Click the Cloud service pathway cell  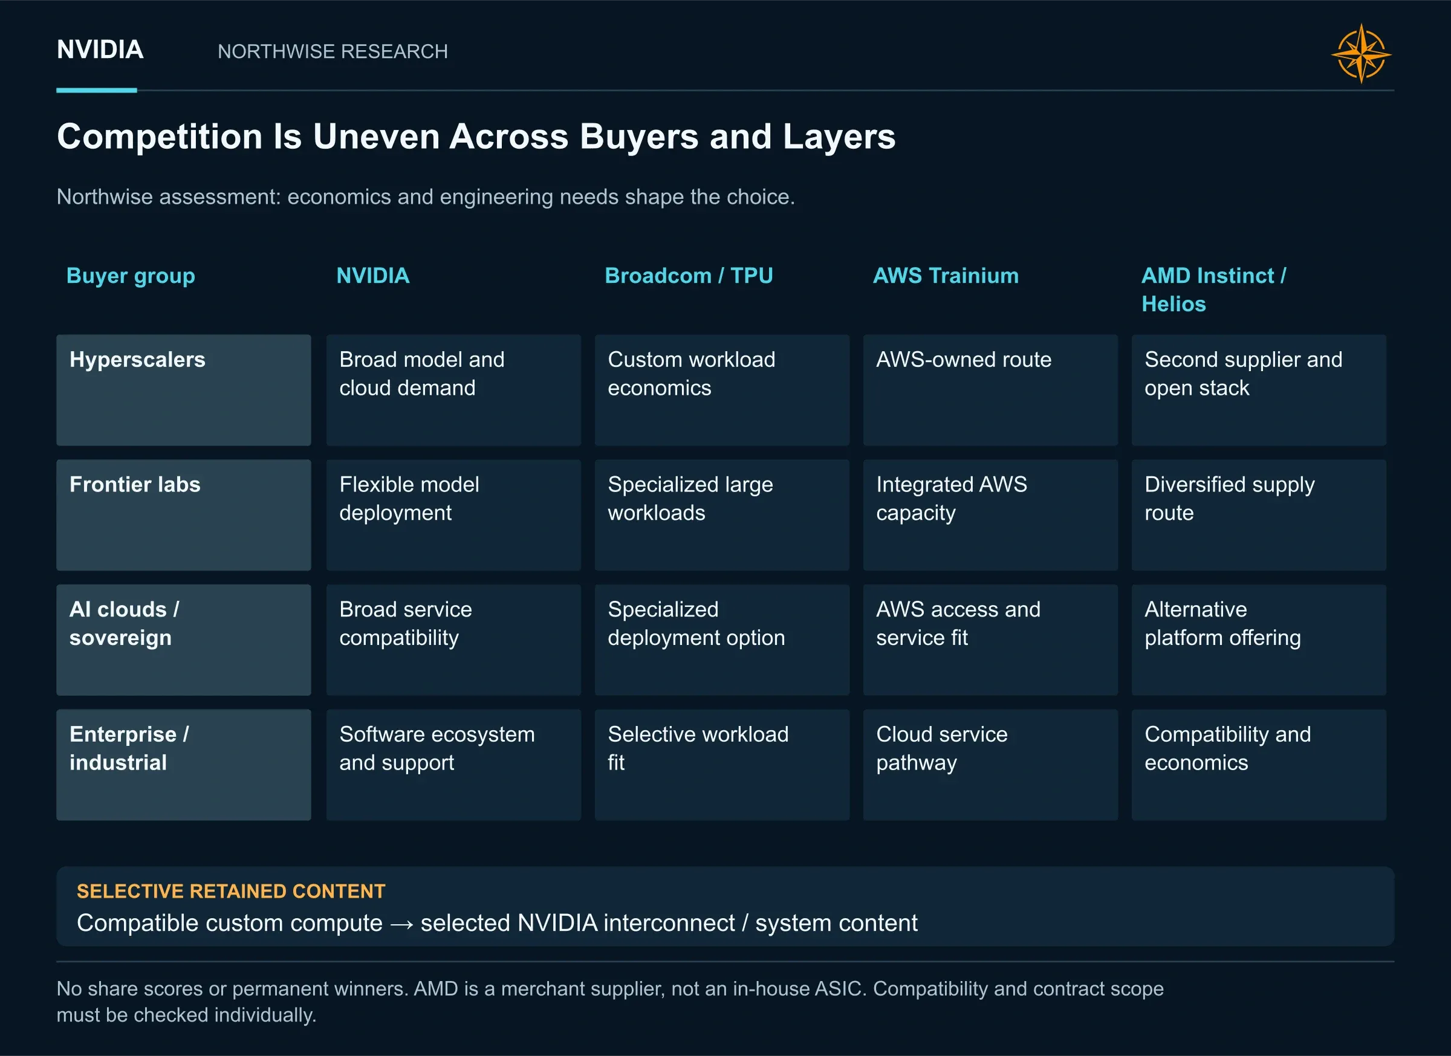[990, 764]
